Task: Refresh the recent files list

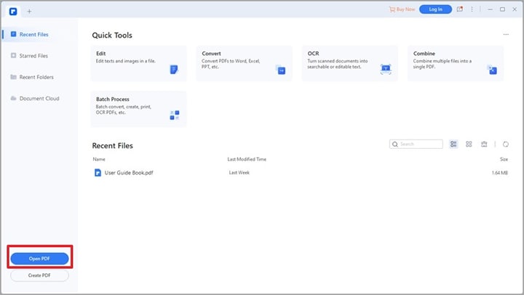Action: click(x=506, y=145)
